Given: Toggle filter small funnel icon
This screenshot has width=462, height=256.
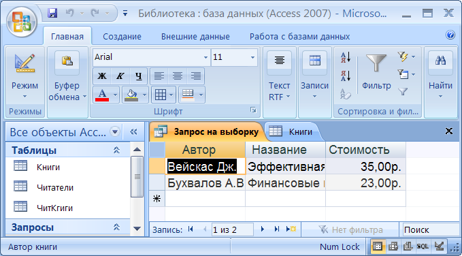Looking at the screenshot, I should (402, 92).
